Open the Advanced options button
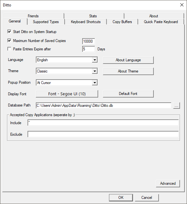The image size is (187, 204). coord(168,183)
